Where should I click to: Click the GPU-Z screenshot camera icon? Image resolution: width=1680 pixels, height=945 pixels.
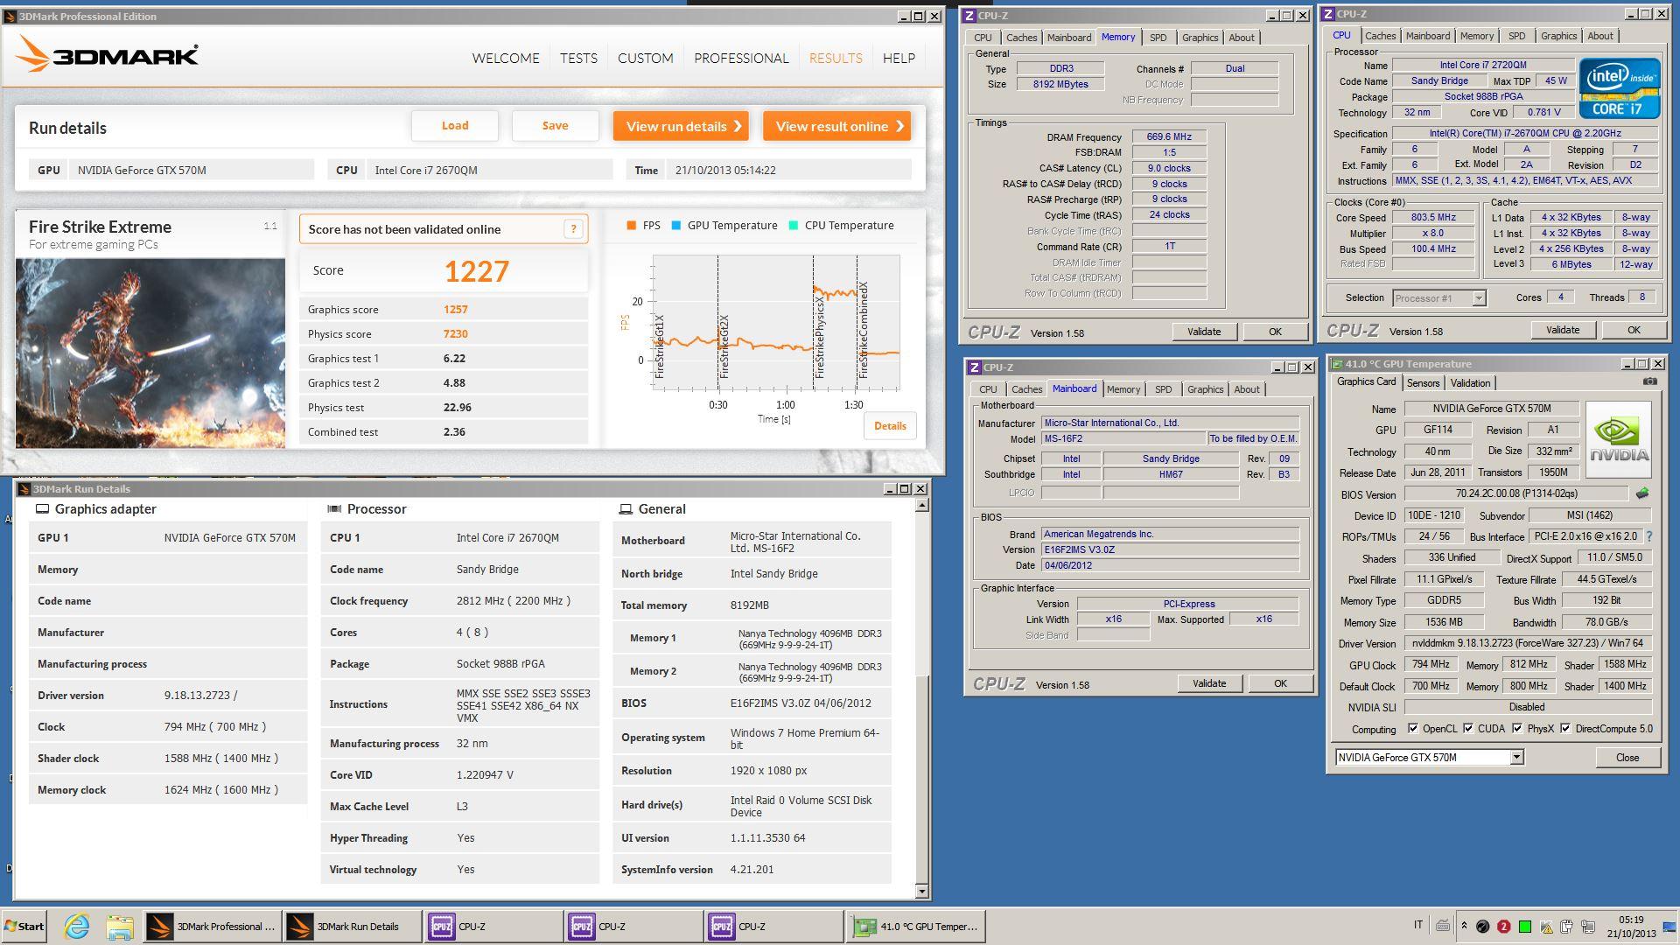pyautogui.click(x=1649, y=381)
